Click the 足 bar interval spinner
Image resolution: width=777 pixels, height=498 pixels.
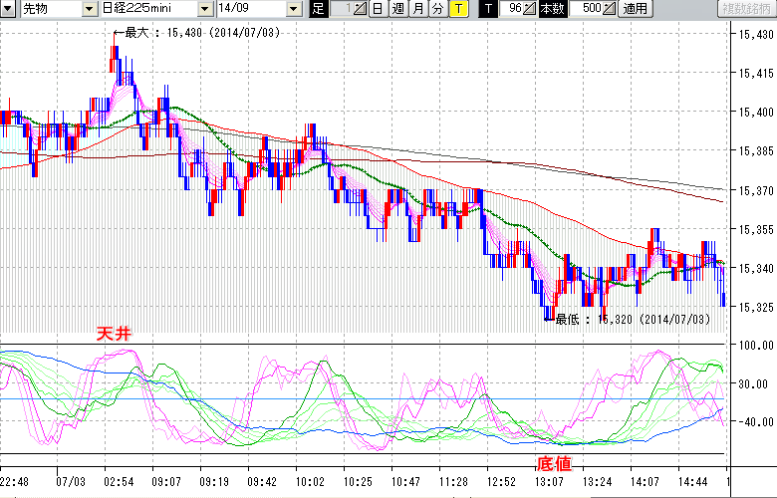pos(361,9)
